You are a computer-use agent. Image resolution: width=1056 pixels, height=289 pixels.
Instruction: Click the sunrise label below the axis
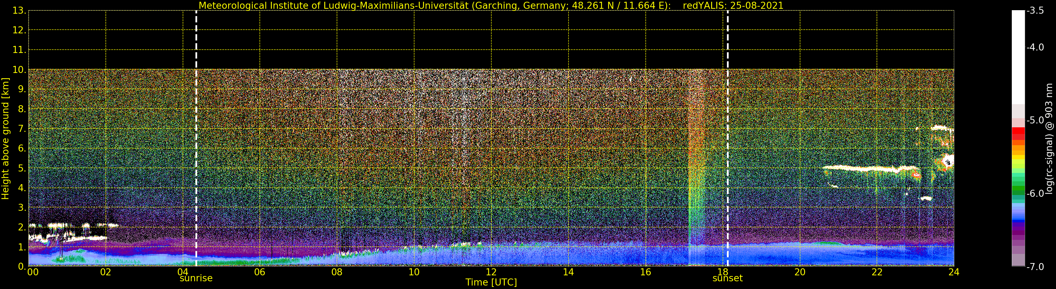[x=196, y=278]
